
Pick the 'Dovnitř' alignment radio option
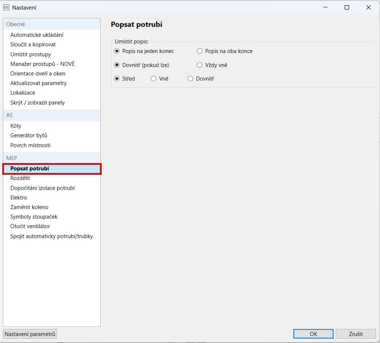click(191, 79)
